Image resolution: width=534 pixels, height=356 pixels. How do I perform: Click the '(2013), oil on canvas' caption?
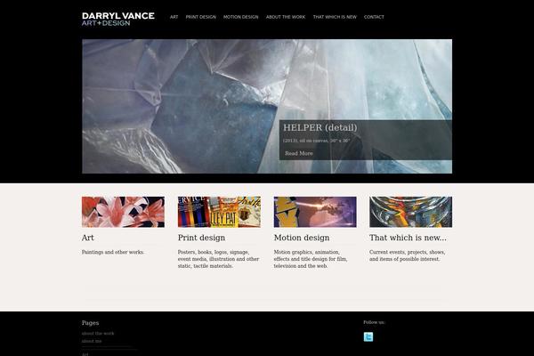click(x=316, y=141)
